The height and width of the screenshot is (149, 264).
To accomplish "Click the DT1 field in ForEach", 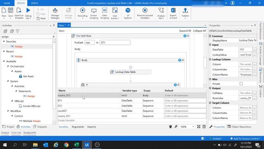I will (115, 43).
